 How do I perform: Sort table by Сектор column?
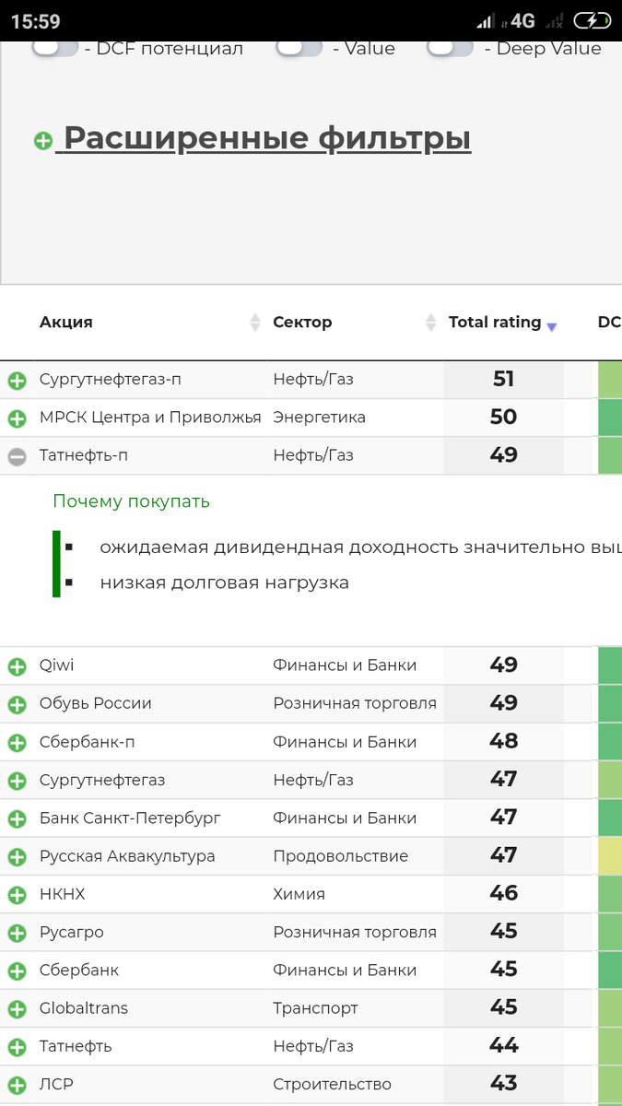[302, 323]
